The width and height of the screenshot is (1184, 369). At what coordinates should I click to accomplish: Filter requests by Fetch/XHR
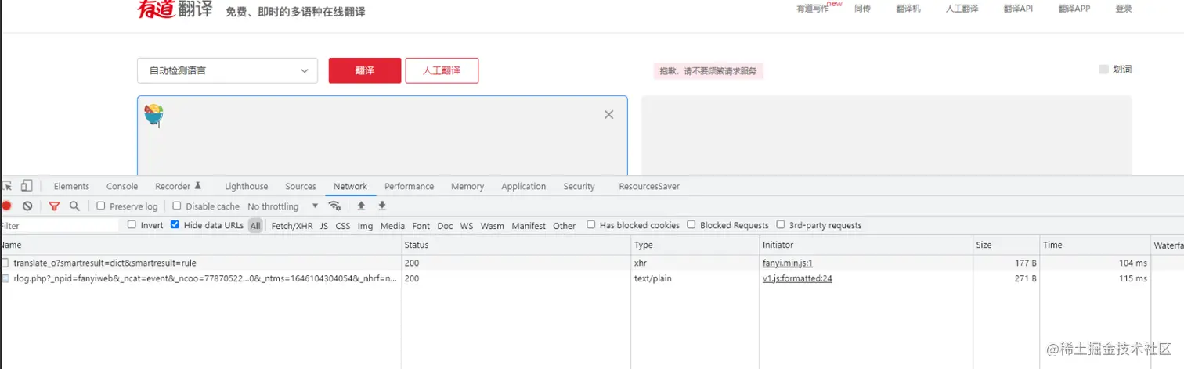(292, 226)
